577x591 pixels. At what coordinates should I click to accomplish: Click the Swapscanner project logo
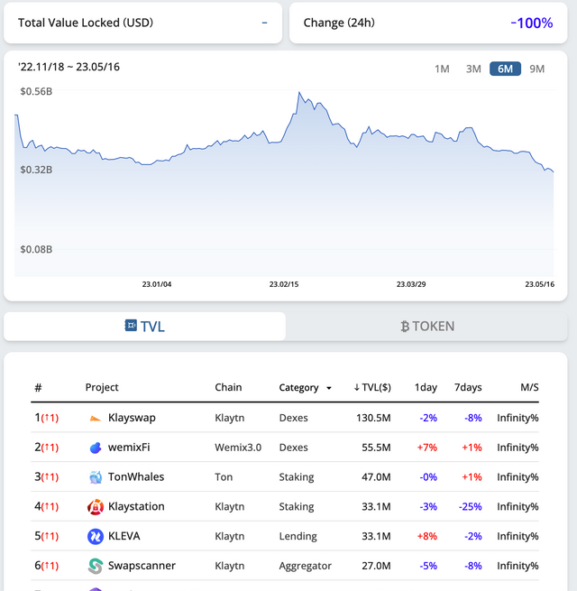click(x=96, y=566)
